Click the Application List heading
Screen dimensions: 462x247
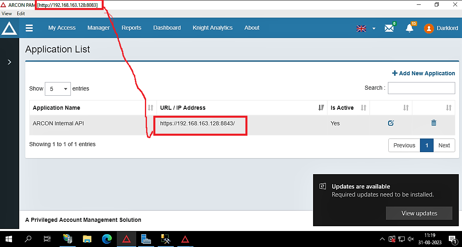58,49
